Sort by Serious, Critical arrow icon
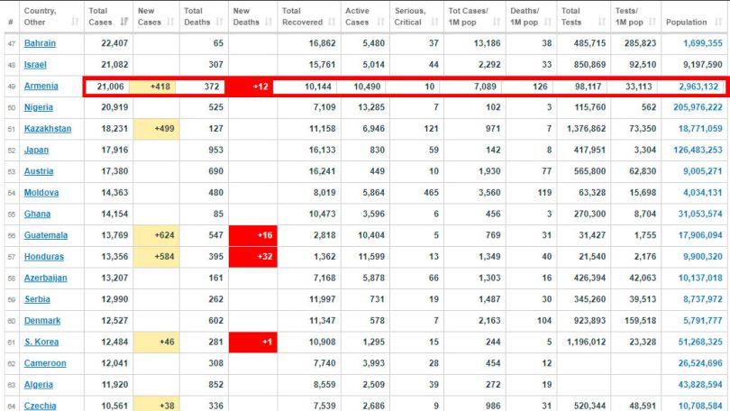This screenshot has width=730, height=411. (434, 22)
